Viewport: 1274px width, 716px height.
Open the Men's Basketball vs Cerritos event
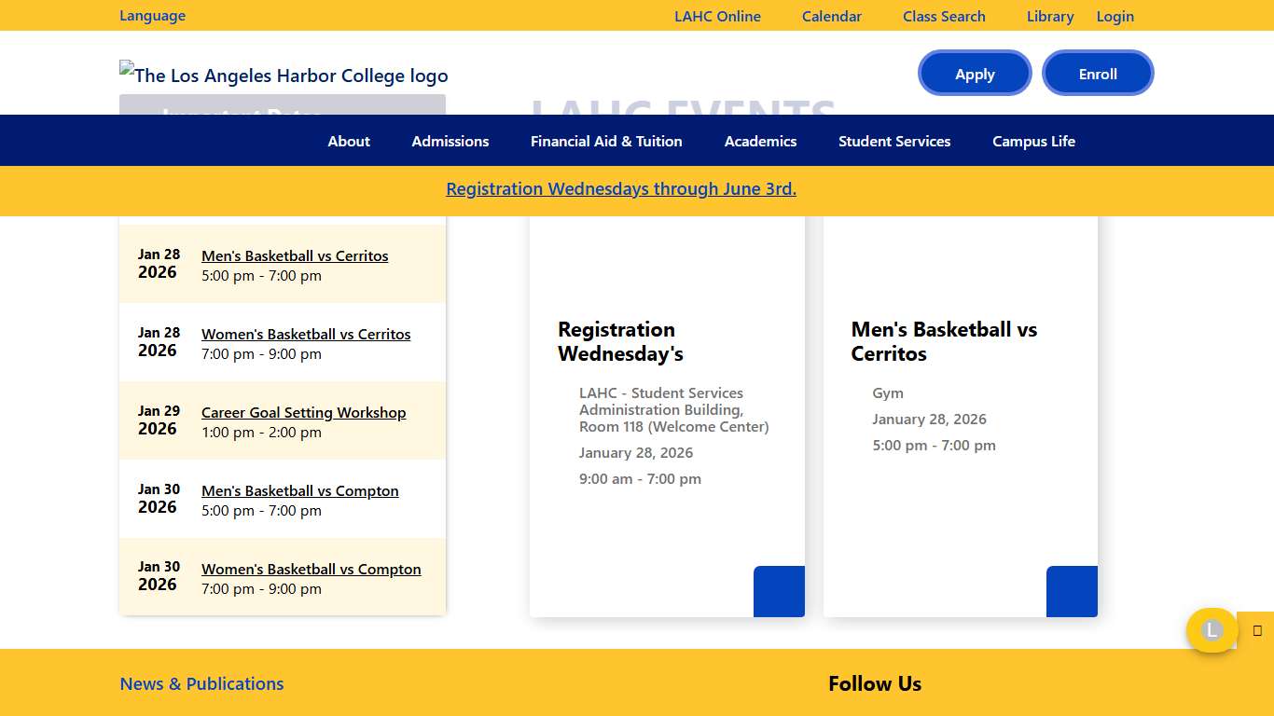295,255
